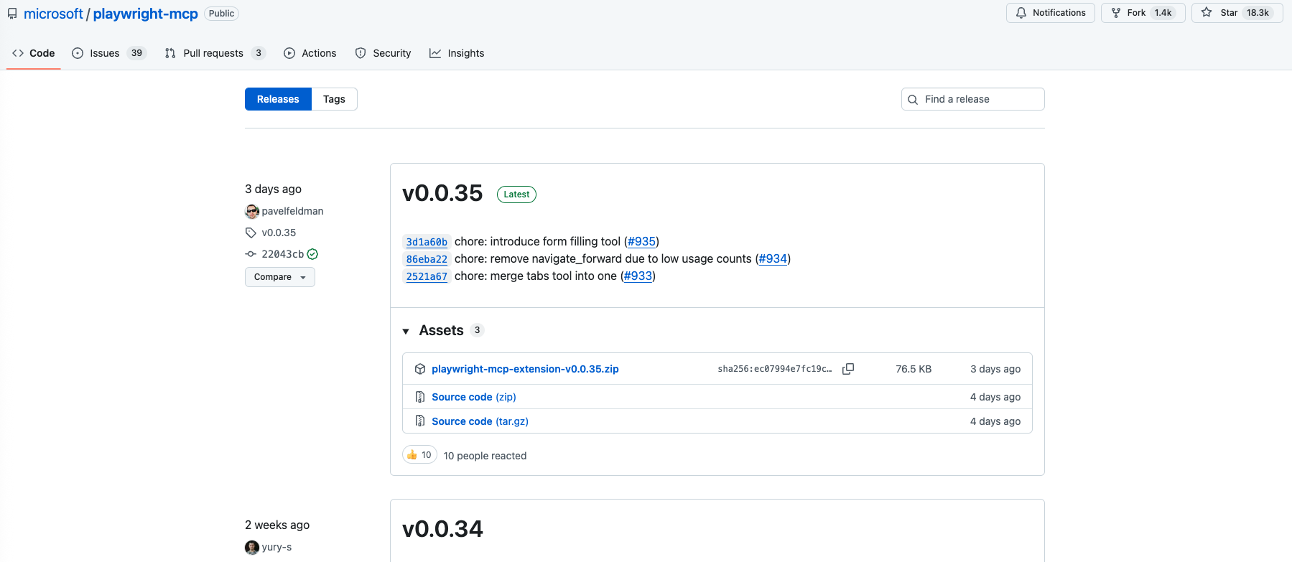Open the Security tab
The image size is (1292, 562).
point(383,53)
